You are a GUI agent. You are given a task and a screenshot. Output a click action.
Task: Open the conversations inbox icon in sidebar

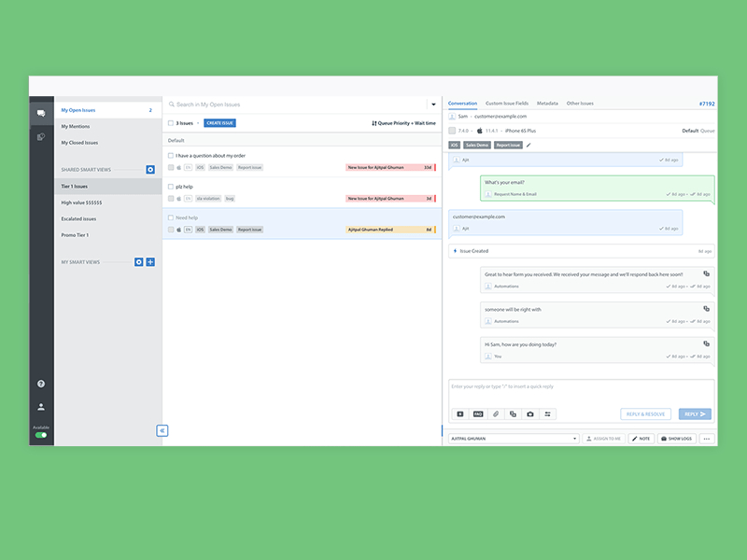point(41,113)
